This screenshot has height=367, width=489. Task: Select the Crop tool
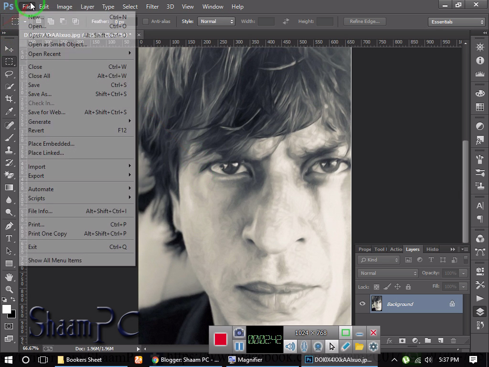pos(9,99)
